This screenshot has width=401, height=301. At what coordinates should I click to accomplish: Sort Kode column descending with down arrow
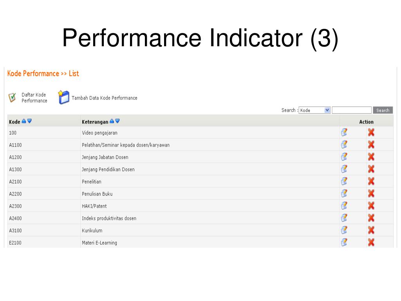[x=29, y=121]
